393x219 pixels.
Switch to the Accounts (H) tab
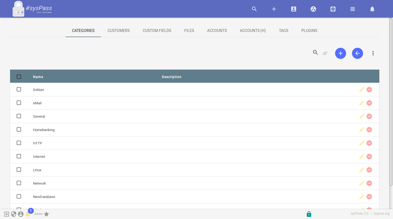(253, 31)
